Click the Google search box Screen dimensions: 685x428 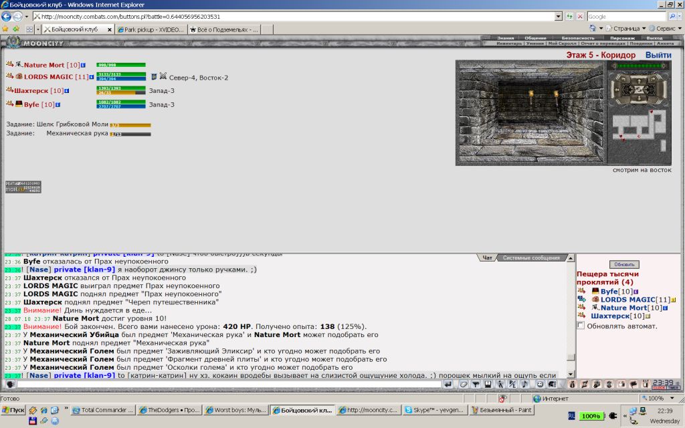point(626,17)
